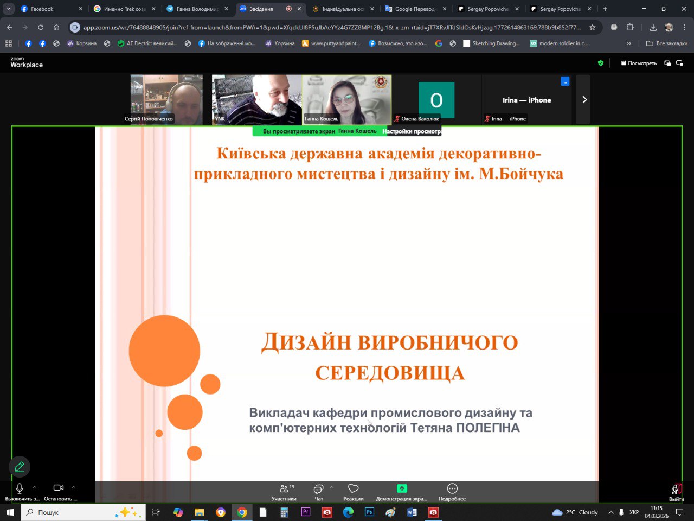The image size is (694, 521).
Task: Open Adobe Premiere Pro from taskbar
Action: click(x=305, y=512)
